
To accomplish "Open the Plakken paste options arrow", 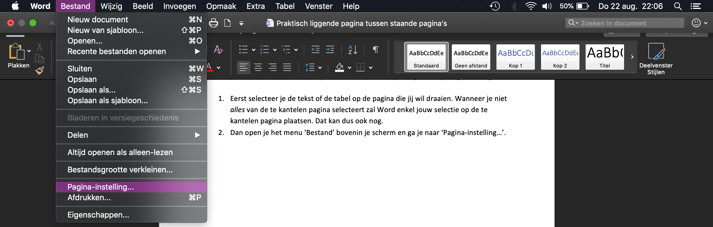I will click(x=29, y=51).
